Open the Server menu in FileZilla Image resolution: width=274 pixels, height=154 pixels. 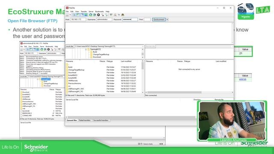click(91, 12)
